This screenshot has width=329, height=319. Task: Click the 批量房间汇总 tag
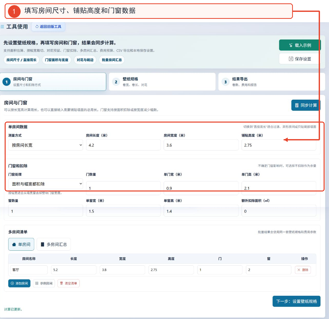tap(112, 60)
